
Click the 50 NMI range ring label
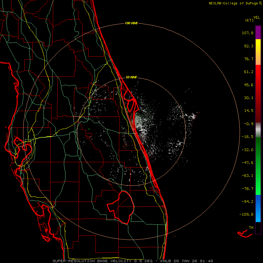(131, 77)
